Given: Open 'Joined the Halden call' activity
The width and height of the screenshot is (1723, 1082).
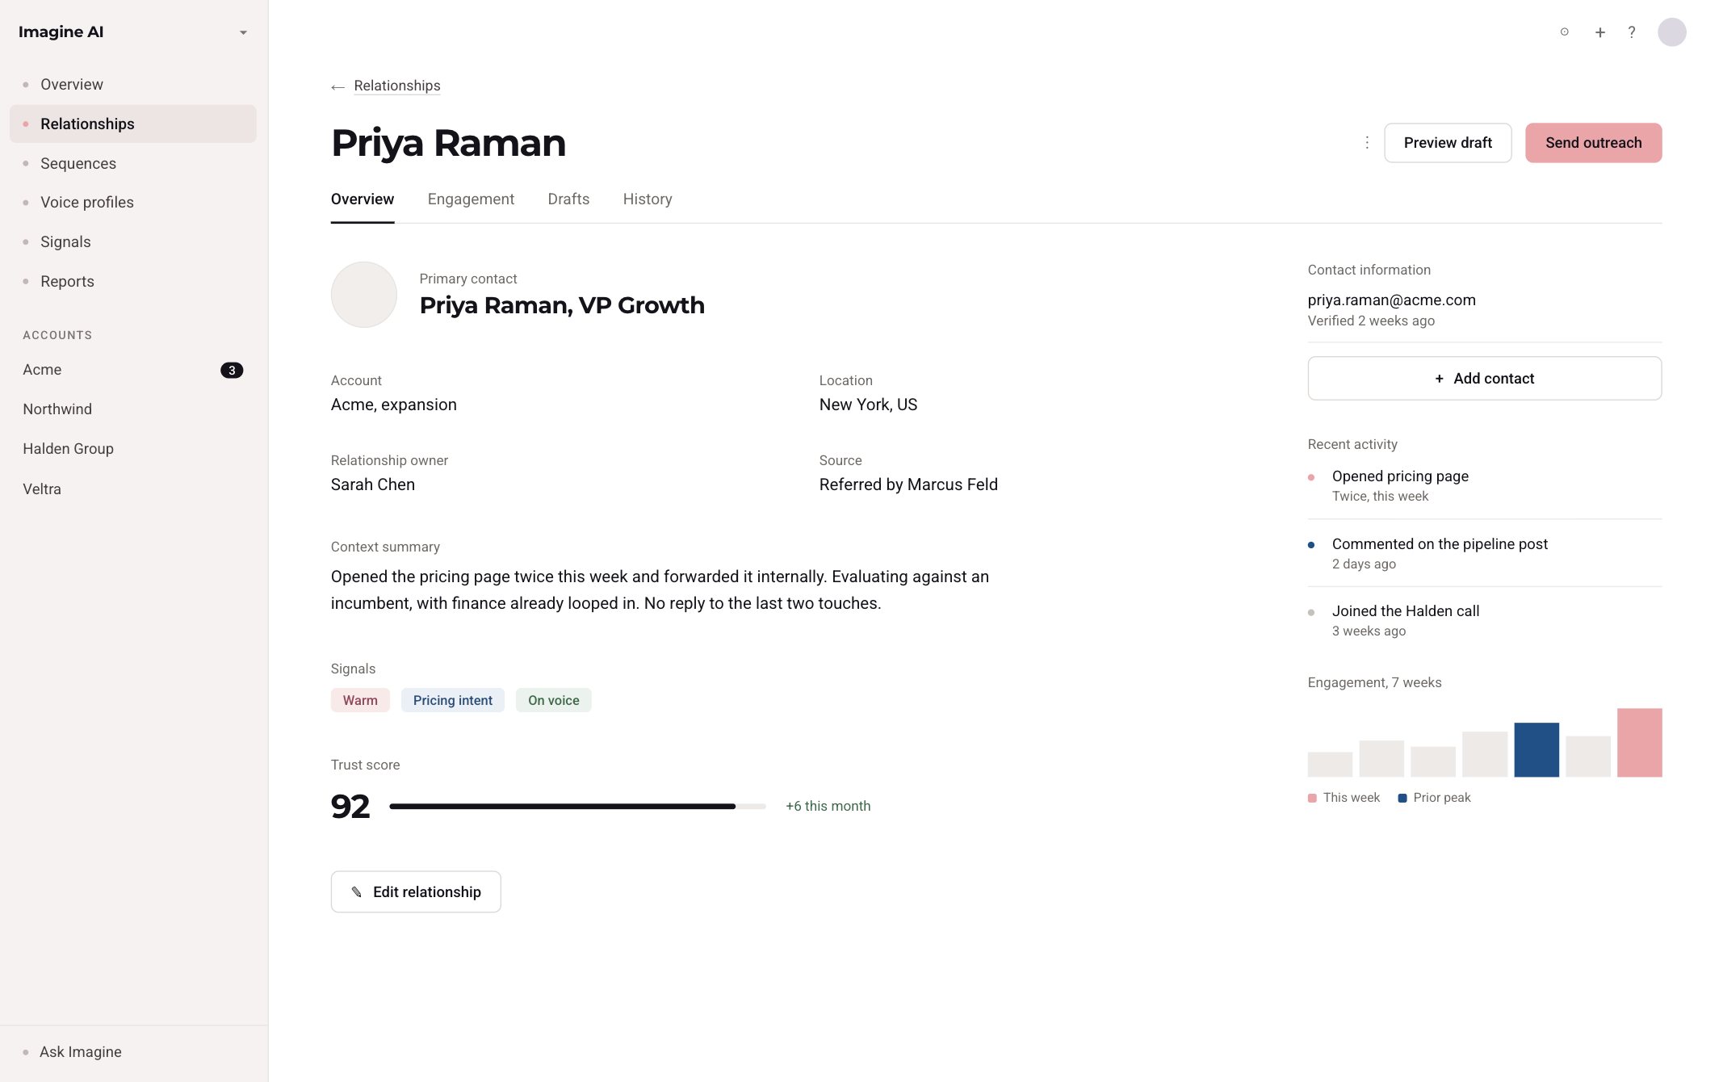Looking at the screenshot, I should (x=1484, y=620).
